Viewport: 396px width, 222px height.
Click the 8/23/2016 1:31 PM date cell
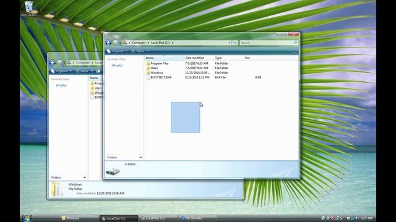point(197,77)
